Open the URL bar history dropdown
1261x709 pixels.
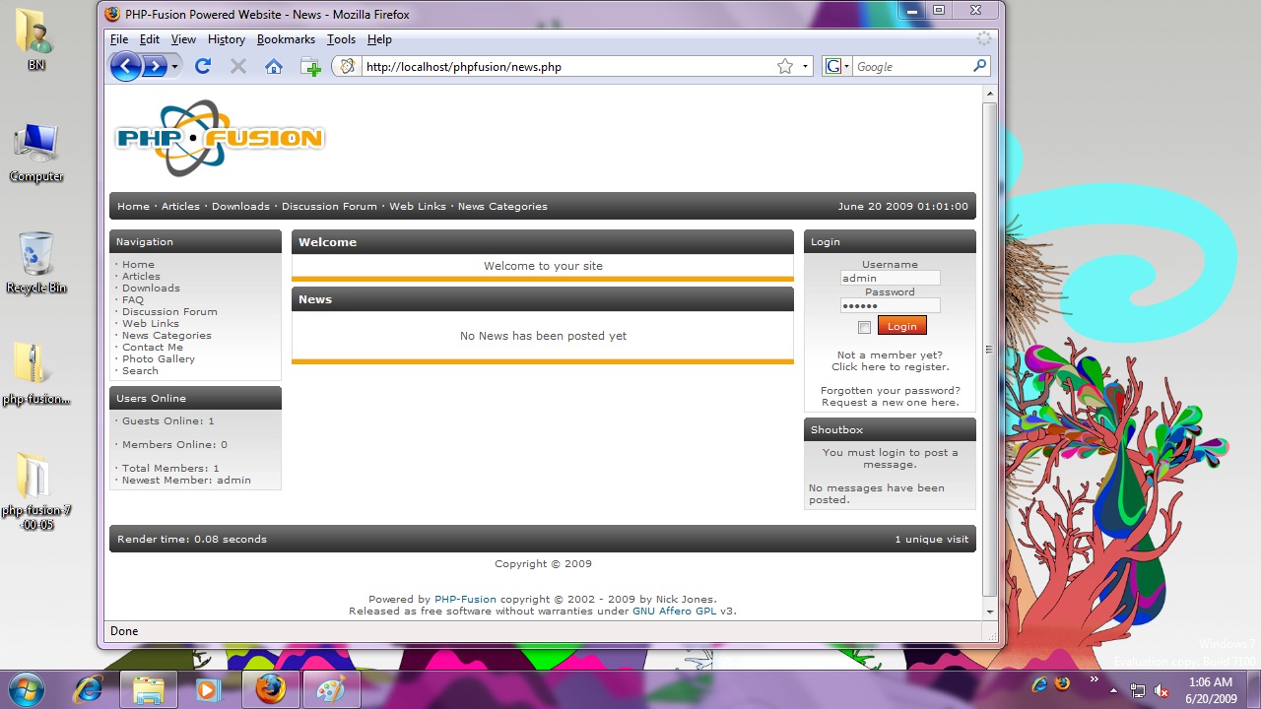tap(805, 66)
